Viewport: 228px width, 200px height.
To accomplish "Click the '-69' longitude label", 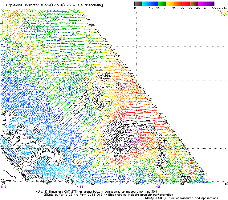I will [x=92, y=184].
